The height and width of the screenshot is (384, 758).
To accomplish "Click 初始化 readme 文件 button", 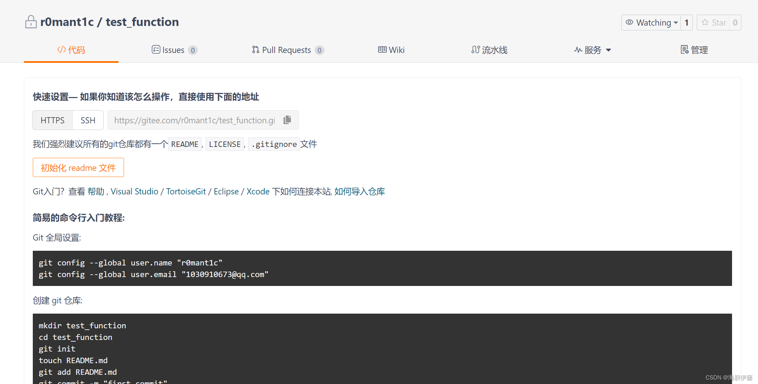I will [x=78, y=167].
